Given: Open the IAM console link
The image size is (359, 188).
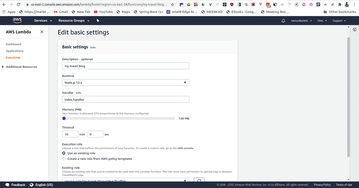Looking at the screenshot, I should point(185,148).
